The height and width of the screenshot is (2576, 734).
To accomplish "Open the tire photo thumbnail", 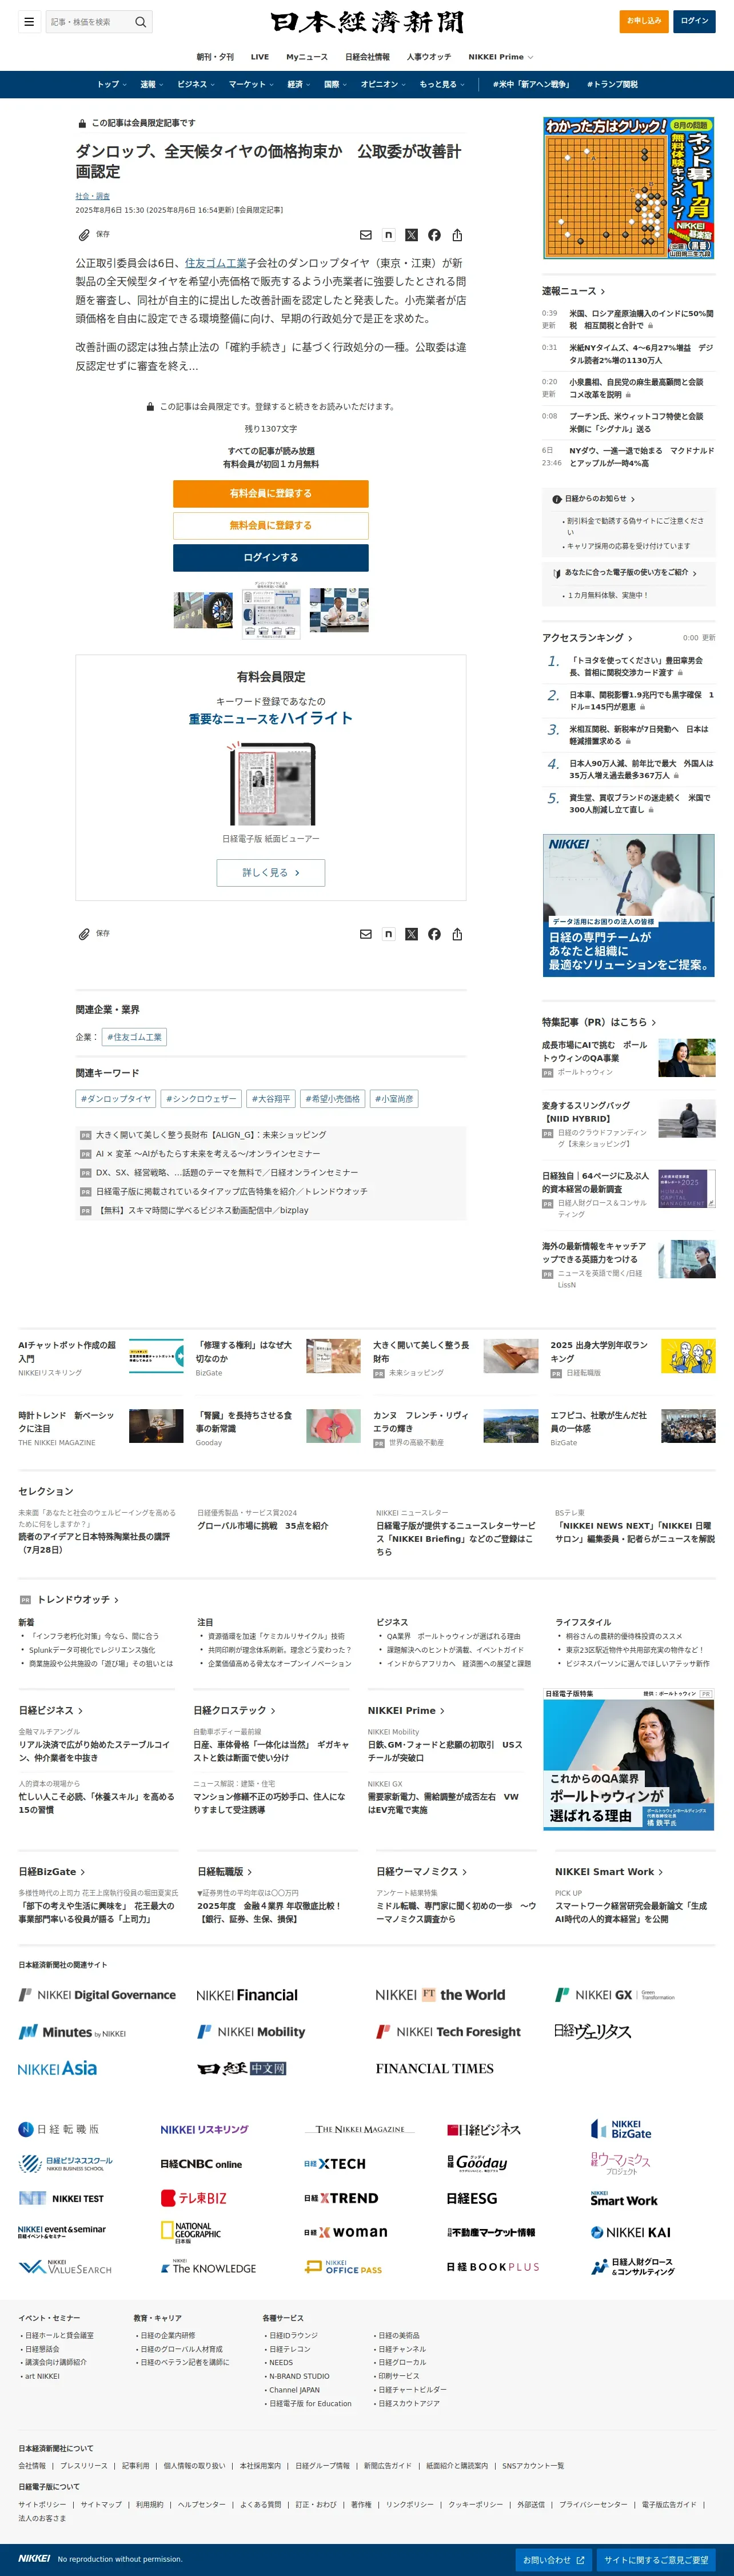I will pyautogui.click(x=203, y=610).
